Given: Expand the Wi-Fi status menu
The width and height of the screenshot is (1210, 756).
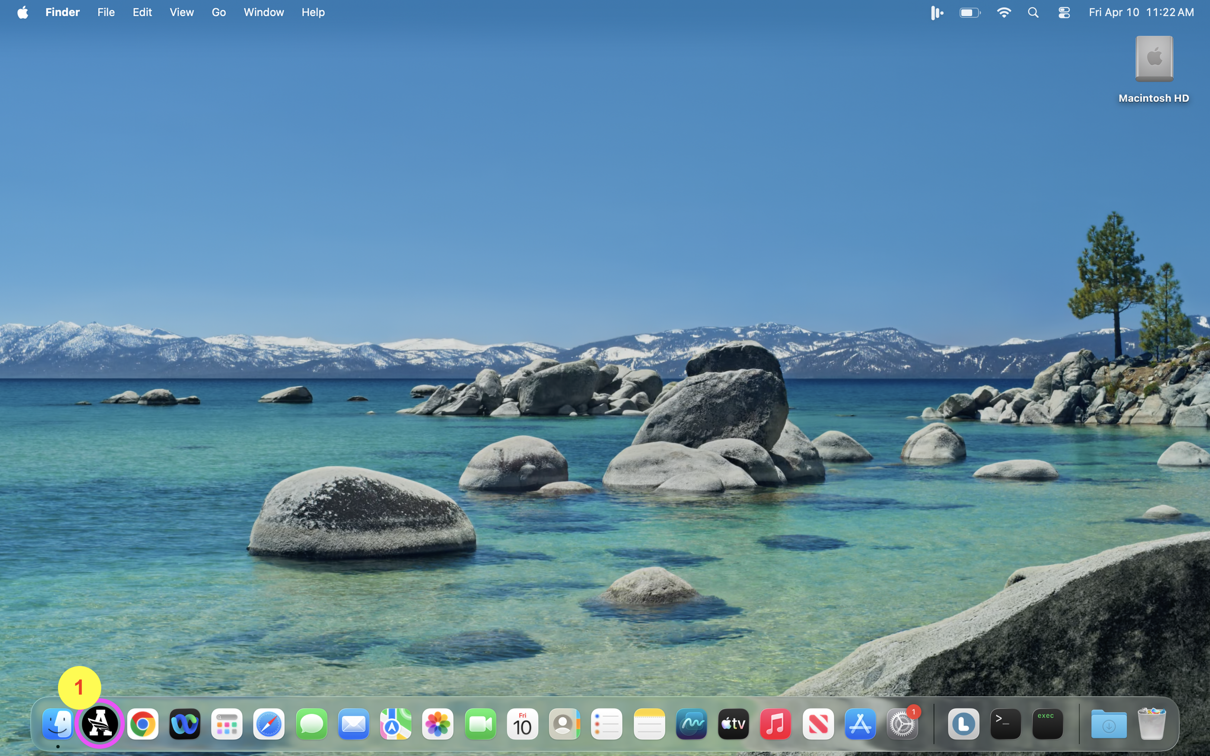Looking at the screenshot, I should click(1003, 13).
